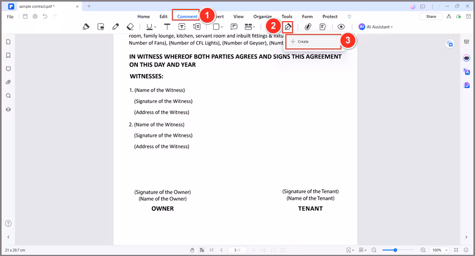Switch to the Organize tab
This screenshot has width=475, height=256.
coord(263,17)
